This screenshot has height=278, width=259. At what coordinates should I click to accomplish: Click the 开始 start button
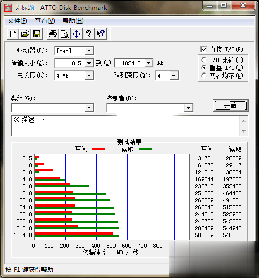[231, 106]
